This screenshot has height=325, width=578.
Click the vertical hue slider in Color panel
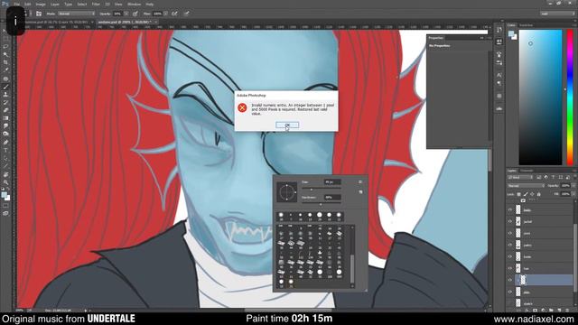[x=570, y=97]
